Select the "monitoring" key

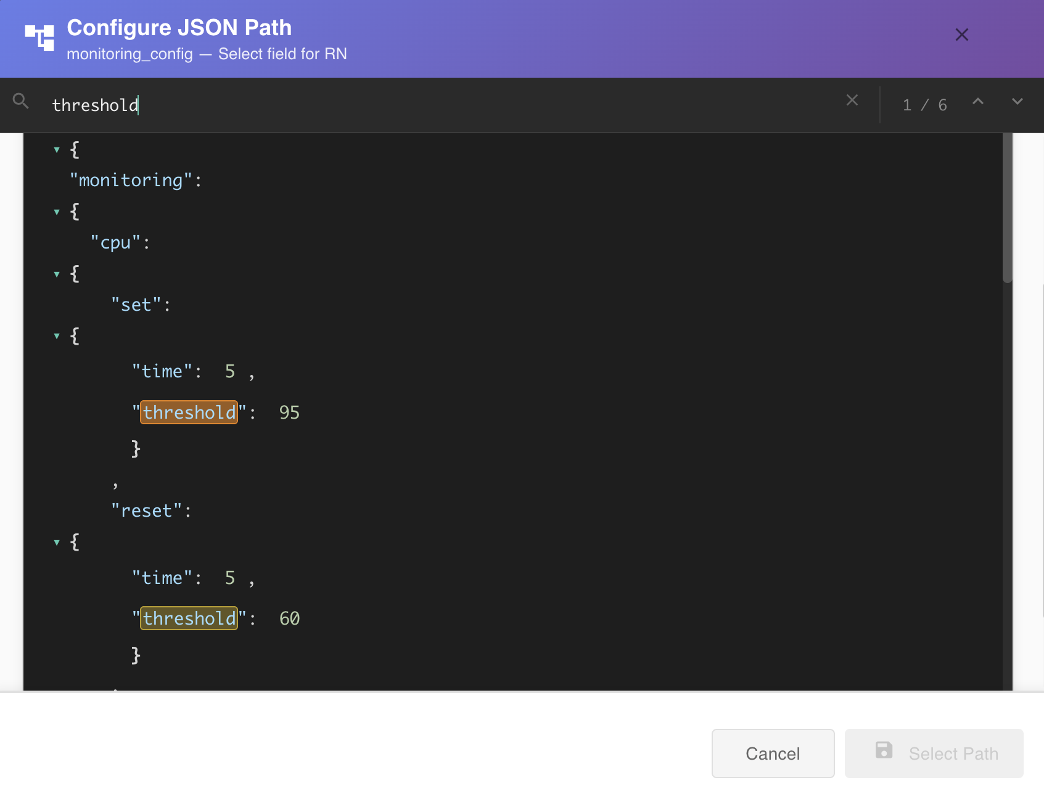pos(131,180)
